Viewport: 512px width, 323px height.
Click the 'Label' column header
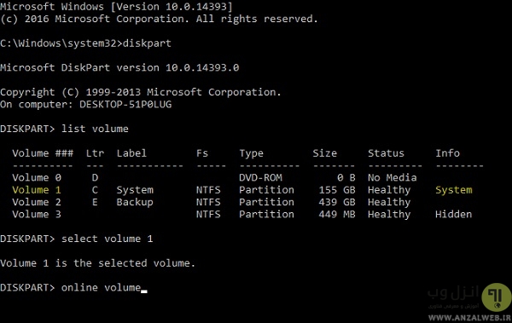(131, 153)
